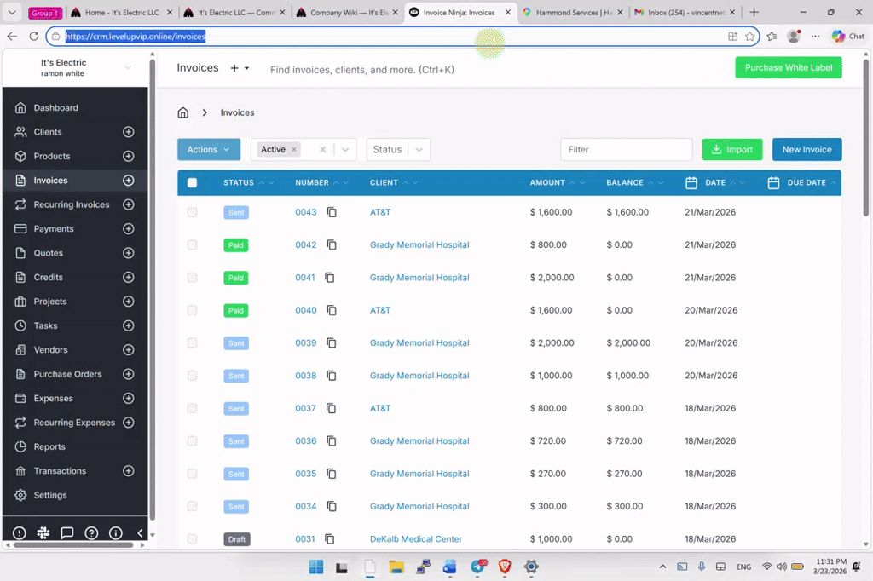
Task: Check the box for invoice 0039
Action: 192,342
